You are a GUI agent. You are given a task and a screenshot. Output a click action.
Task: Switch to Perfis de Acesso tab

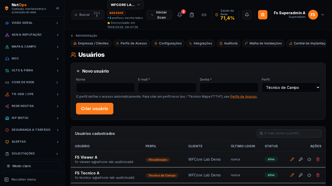click(132, 43)
